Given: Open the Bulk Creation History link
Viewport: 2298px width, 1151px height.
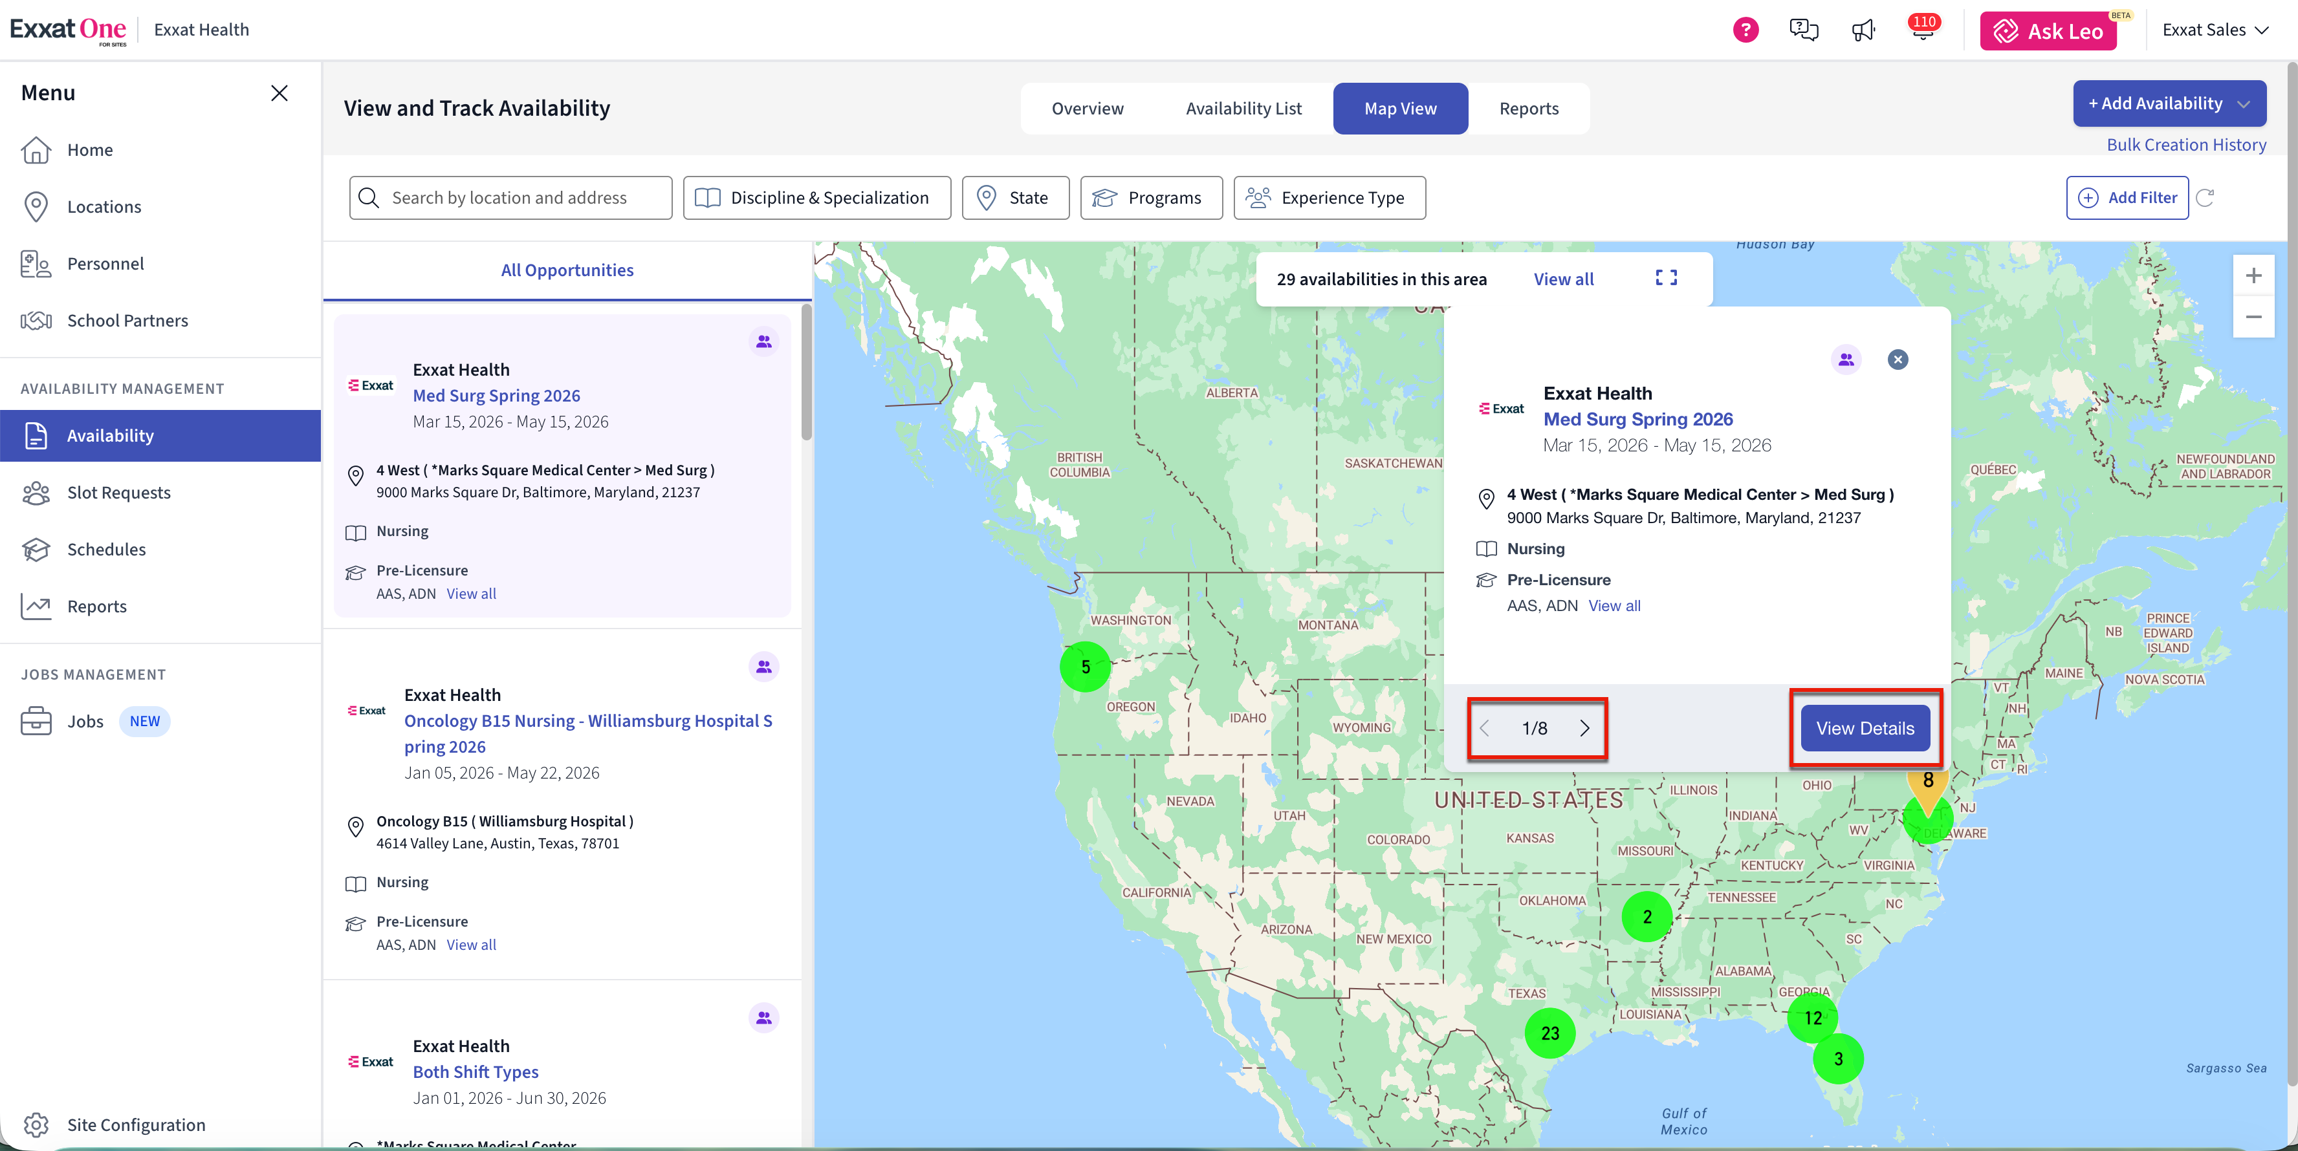Looking at the screenshot, I should pyautogui.click(x=2185, y=144).
